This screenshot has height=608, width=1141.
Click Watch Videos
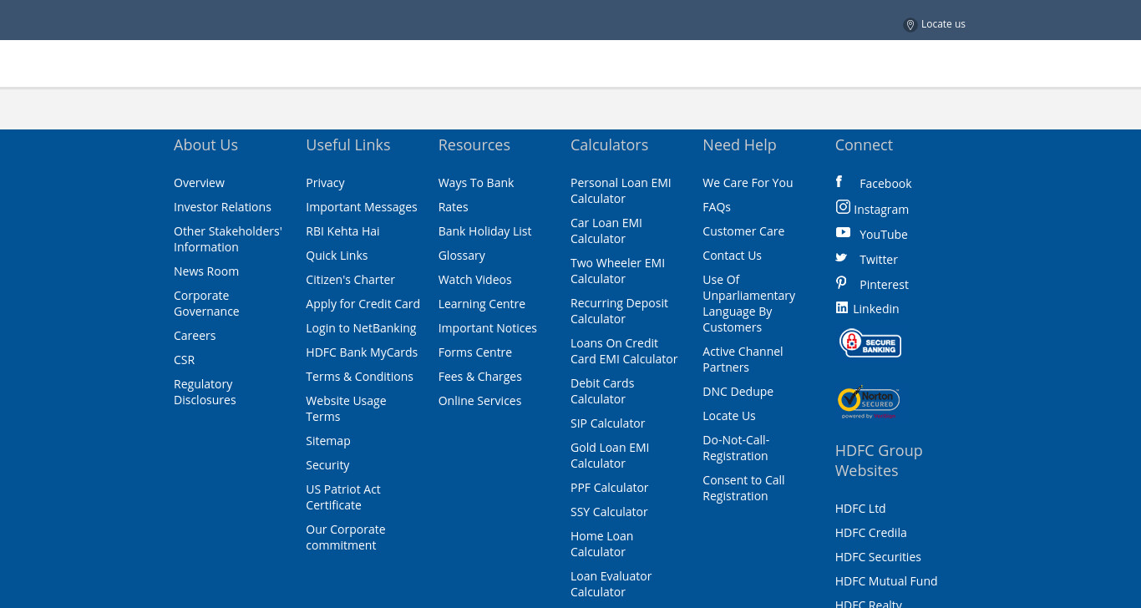[x=475, y=280]
